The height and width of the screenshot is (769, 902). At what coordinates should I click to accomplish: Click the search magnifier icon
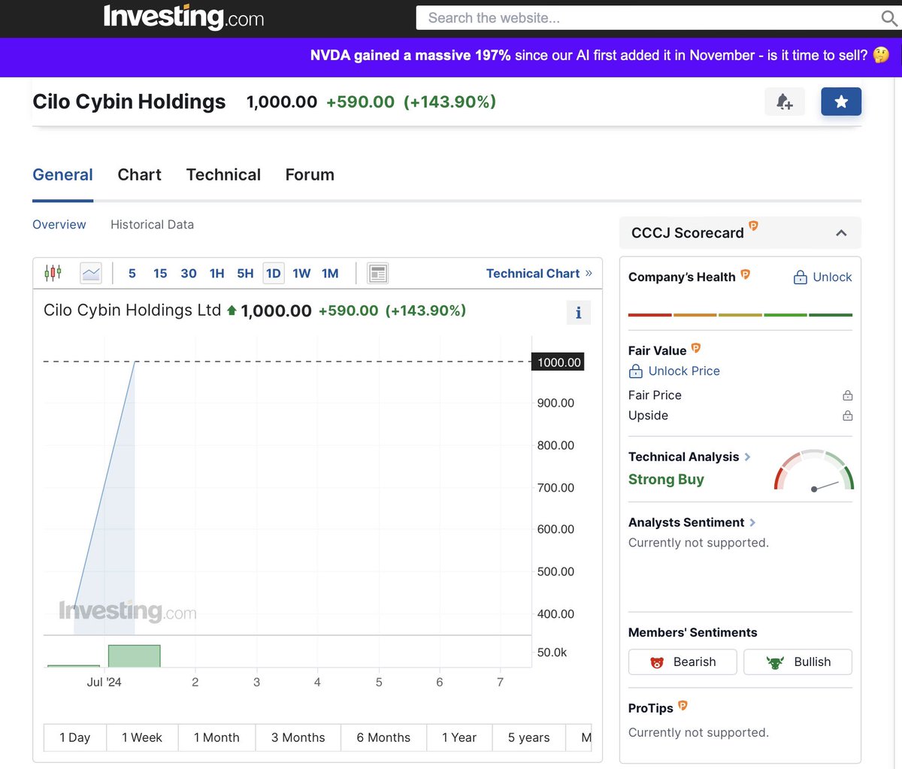pyautogui.click(x=888, y=18)
